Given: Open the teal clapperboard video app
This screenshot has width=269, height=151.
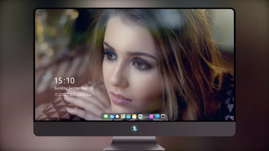Looking at the screenshot, I should (x=128, y=116).
